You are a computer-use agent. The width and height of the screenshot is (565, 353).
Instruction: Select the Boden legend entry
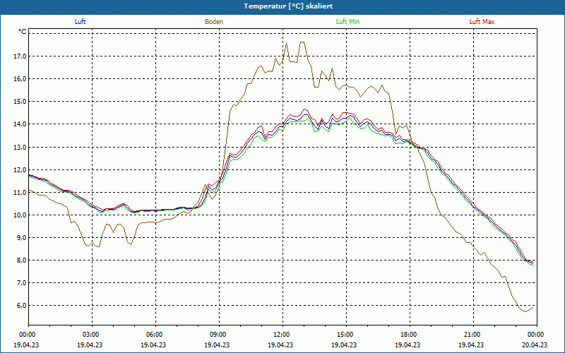click(214, 22)
